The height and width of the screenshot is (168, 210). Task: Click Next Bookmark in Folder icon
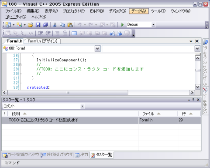(x=104, y=34)
